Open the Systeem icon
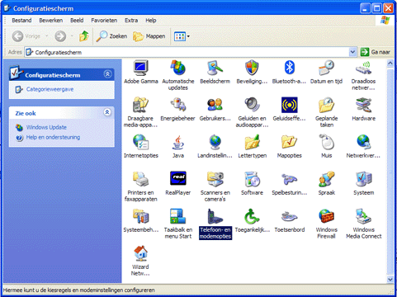The width and height of the screenshot is (397, 297). pos(363,179)
